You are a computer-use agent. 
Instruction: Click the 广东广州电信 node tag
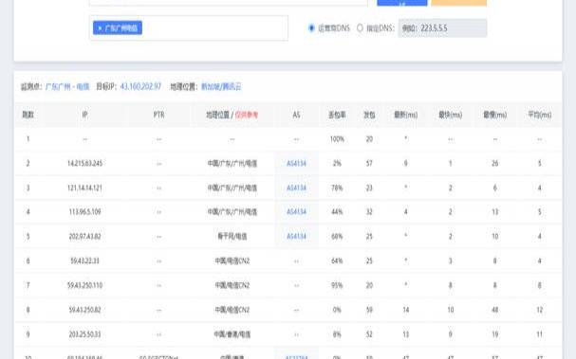click(118, 27)
